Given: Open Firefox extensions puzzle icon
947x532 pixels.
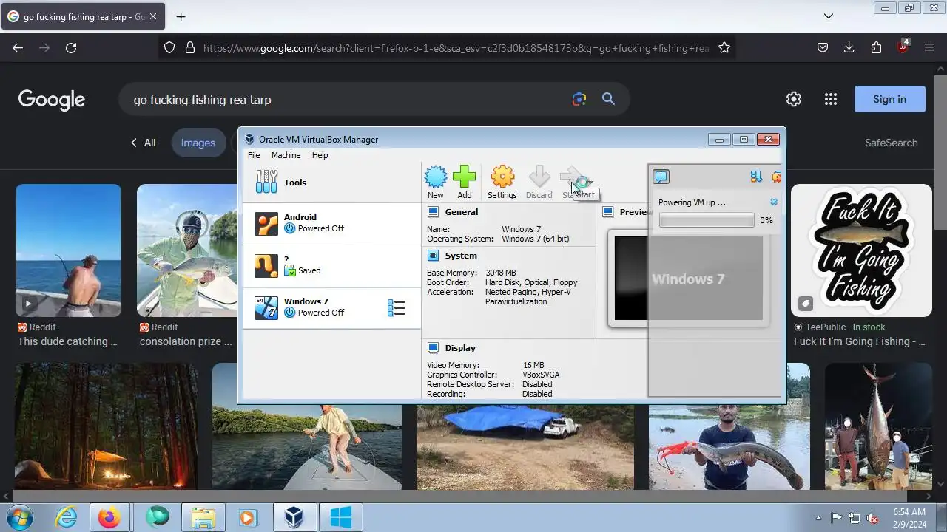Looking at the screenshot, I should (x=876, y=47).
